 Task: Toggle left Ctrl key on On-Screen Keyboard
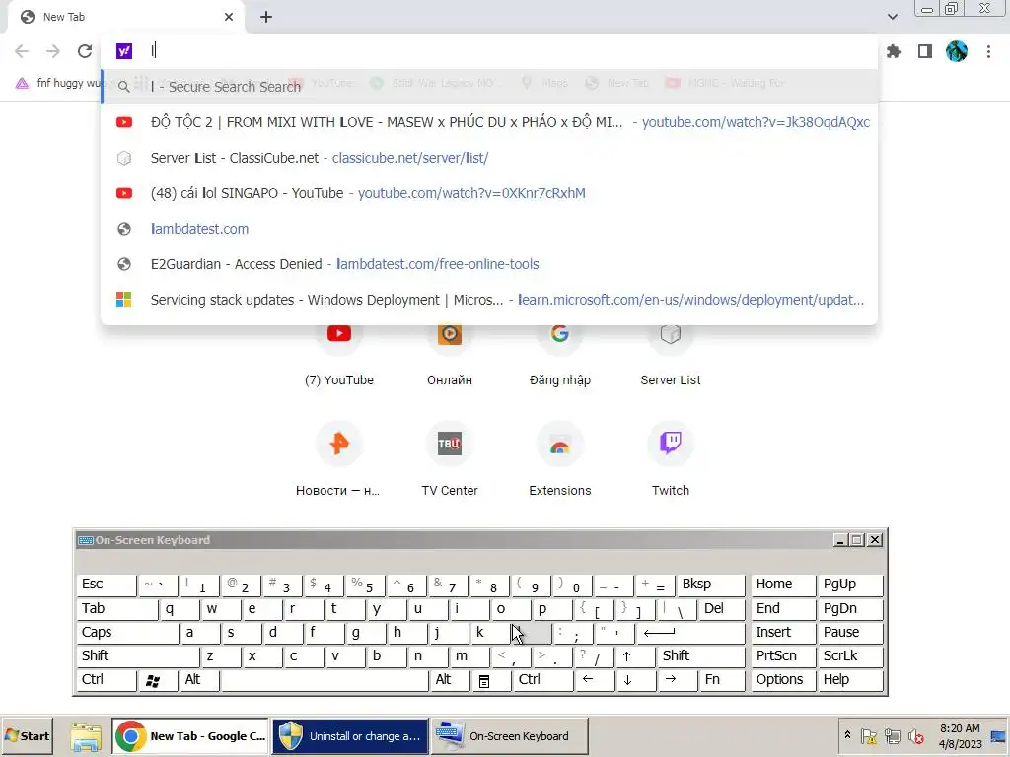107,680
